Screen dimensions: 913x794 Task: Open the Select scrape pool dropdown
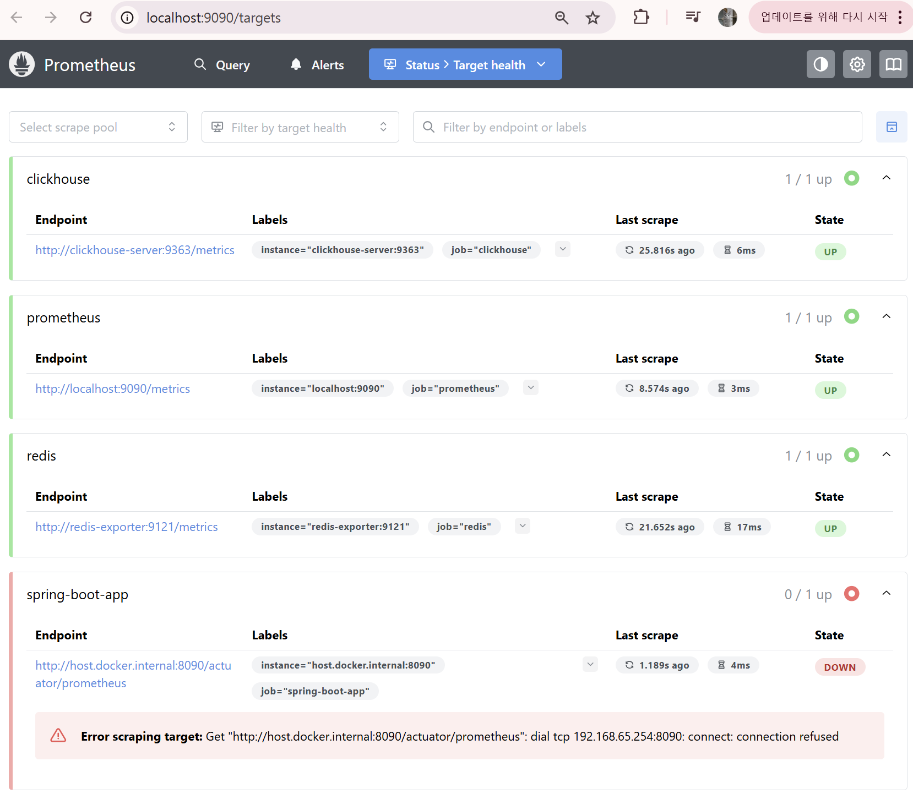pos(98,127)
